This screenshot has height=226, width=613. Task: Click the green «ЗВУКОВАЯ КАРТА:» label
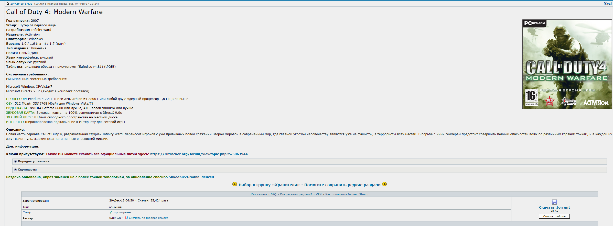[21, 113]
